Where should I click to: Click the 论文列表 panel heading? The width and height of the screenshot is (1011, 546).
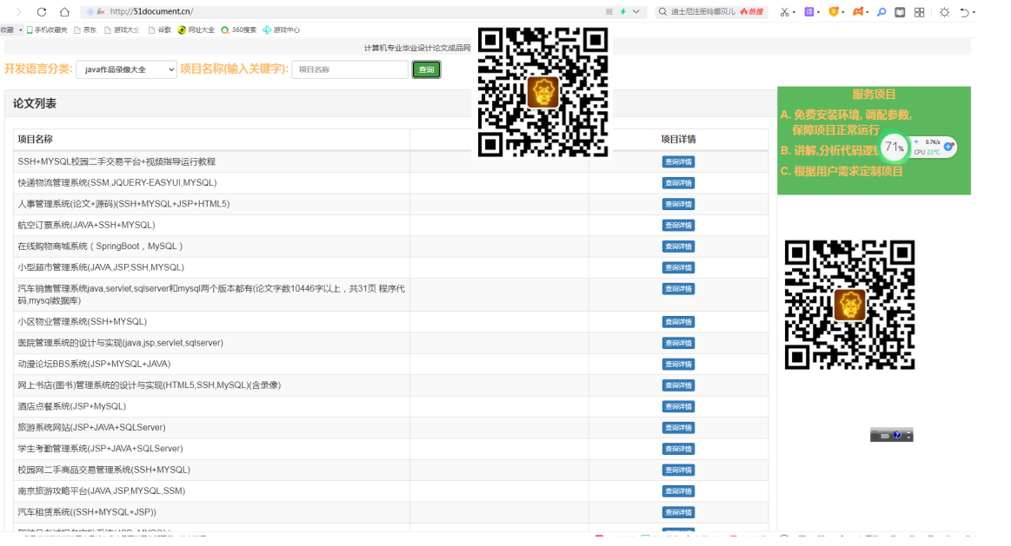click(x=35, y=103)
